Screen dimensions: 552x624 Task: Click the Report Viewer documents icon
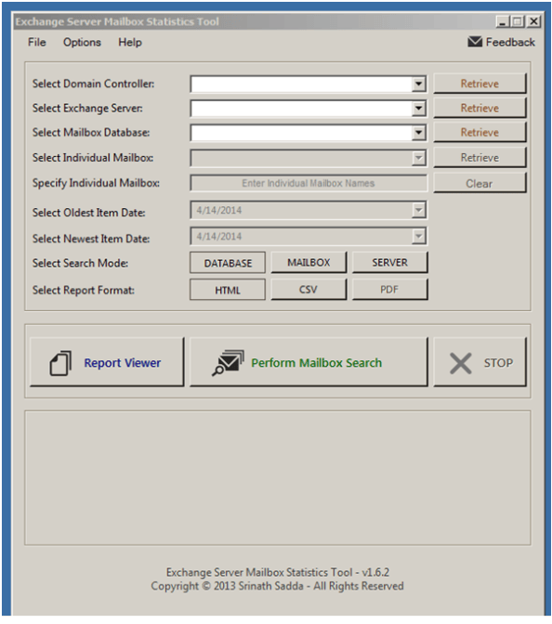[x=60, y=363]
